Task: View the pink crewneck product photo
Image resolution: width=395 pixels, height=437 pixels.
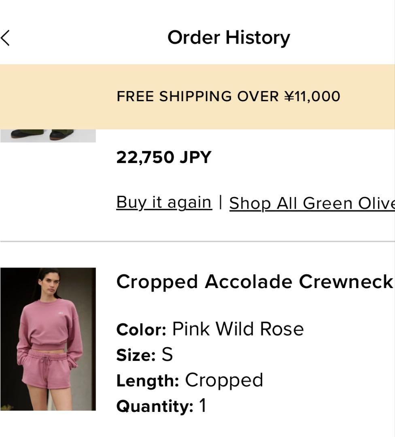Action: (x=48, y=339)
